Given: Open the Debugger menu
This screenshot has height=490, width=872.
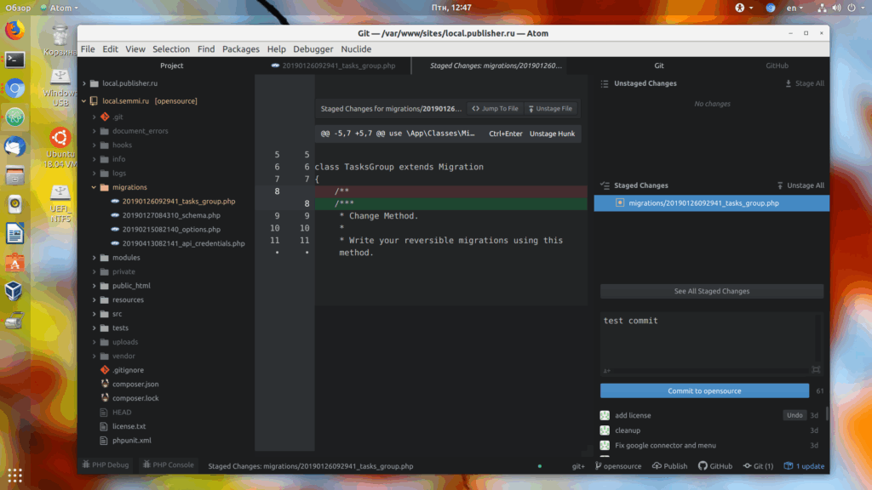Looking at the screenshot, I should (x=313, y=48).
